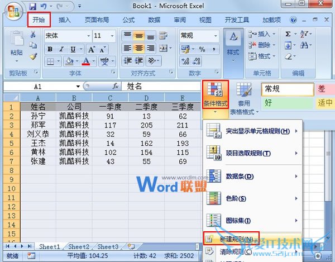335x262 pixels.
Task: Open the font size 11 dropdown
Action: tap(112, 36)
